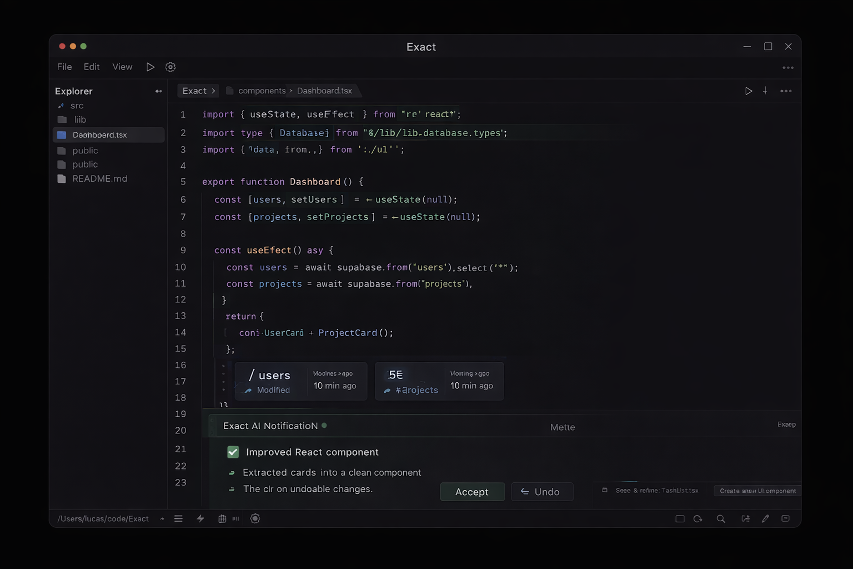The image size is (853, 569).
Task: Expand the Exact breadcrumb chevron
Action: 213,91
